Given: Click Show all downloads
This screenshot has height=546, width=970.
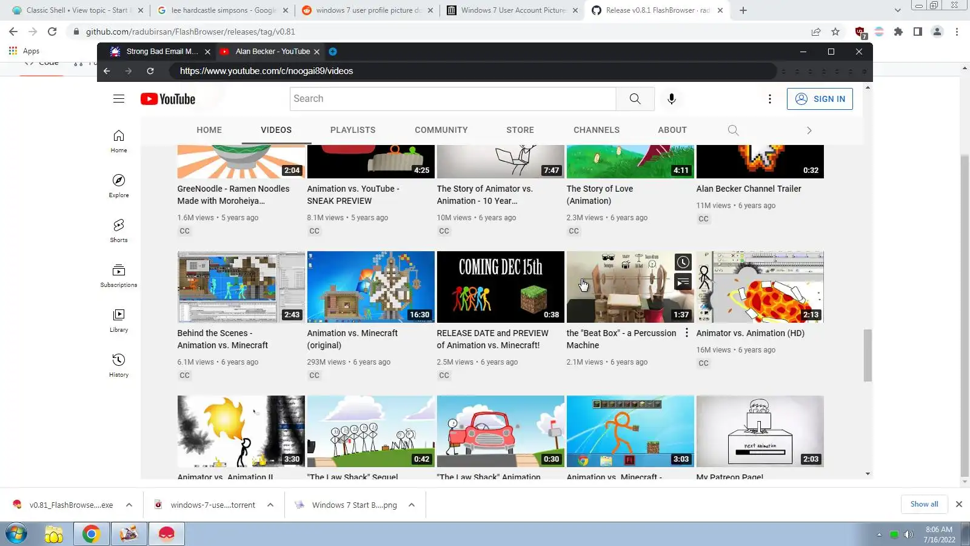Looking at the screenshot, I should point(924,504).
